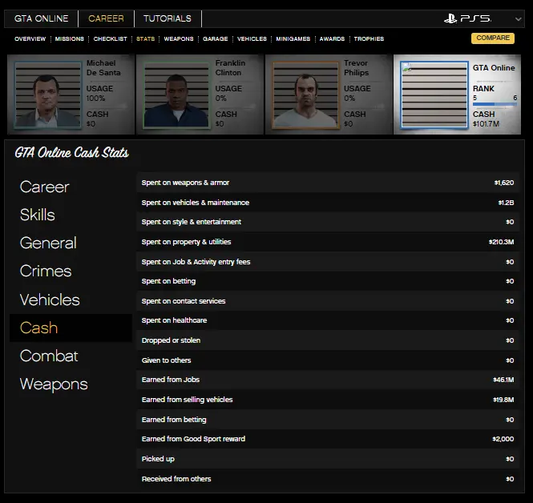This screenshot has width=533, height=503.
Task: Select the Vehicles stats category
Action: (x=50, y=300)
